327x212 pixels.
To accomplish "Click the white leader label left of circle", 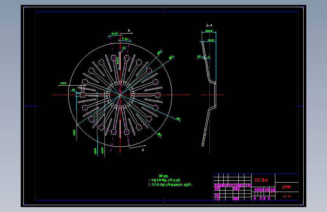I will 63,83.
